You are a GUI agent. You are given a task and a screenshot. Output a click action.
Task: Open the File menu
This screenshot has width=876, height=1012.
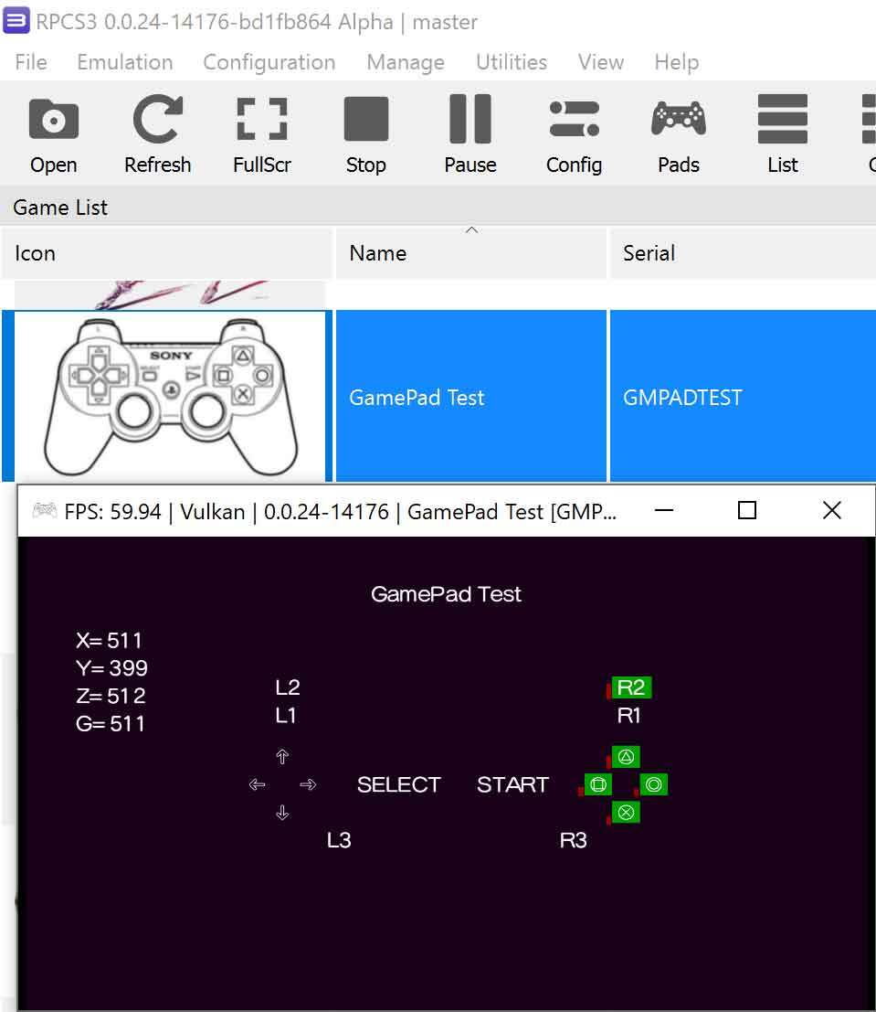point(31,62)
